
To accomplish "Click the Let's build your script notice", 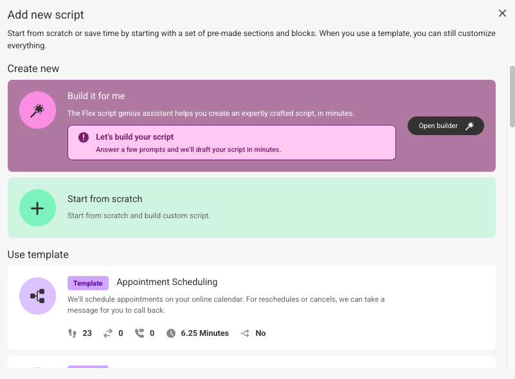I will (x=231, y=143).
